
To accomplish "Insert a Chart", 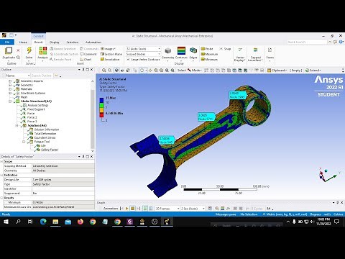I will click(x=86, y=59).
